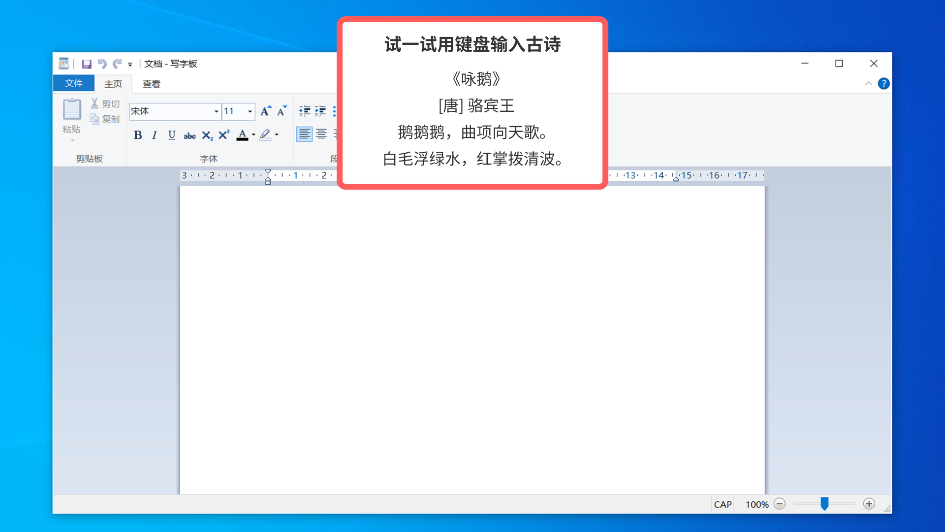
Task: Toggle strikethrough formatting
Action: pos(189,136)
